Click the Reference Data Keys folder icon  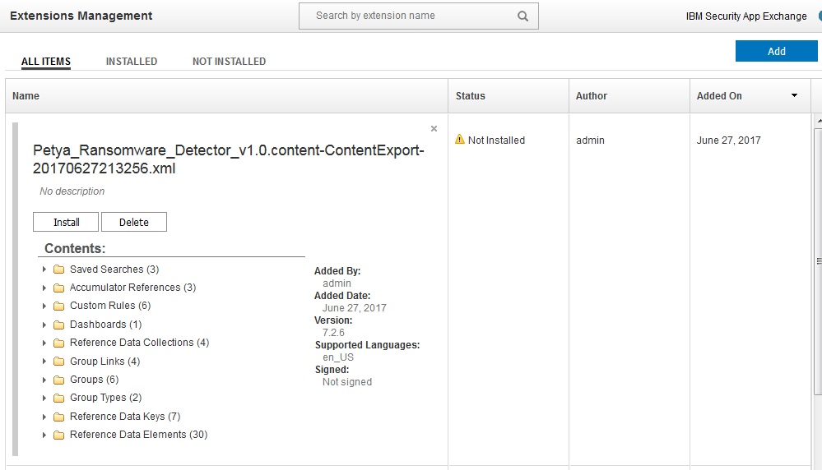tap(58, 417)
